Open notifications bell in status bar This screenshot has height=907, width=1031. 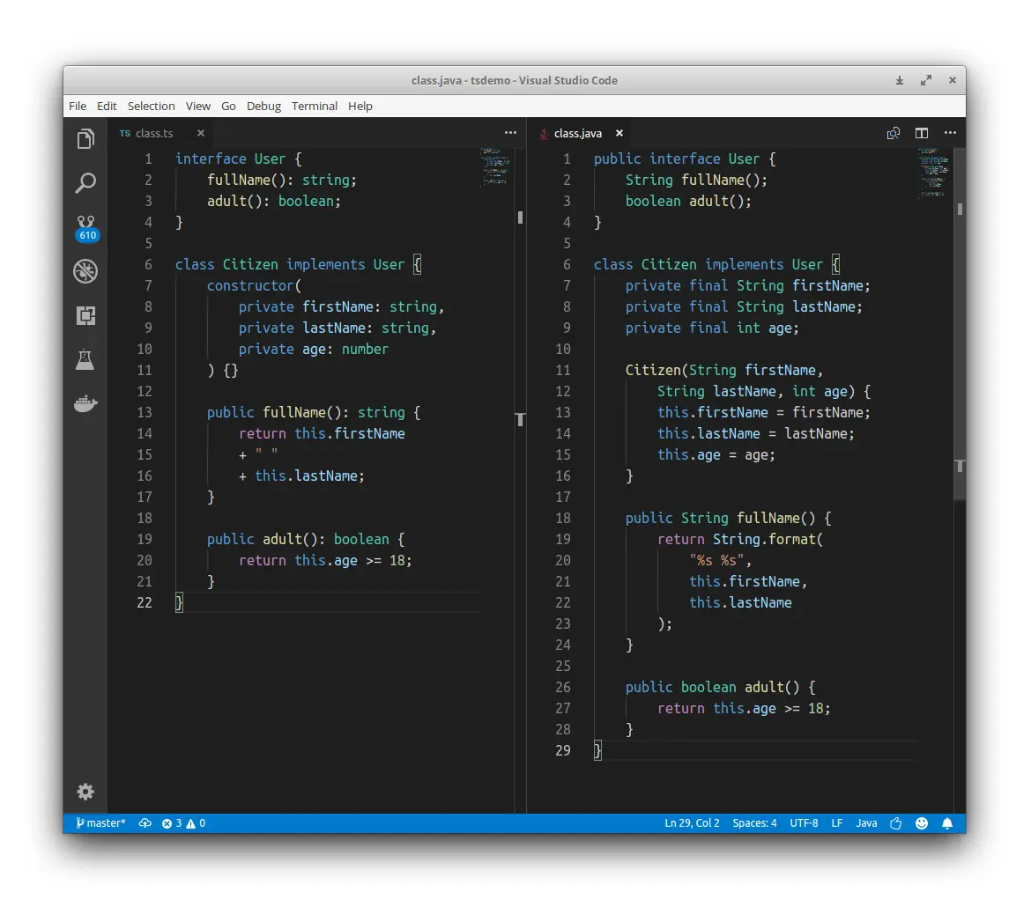(x=947, y=822)
